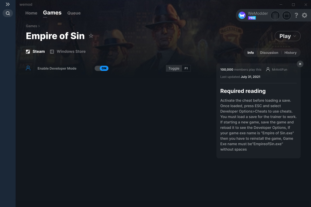Viewport: 311px width, 207px height.
Task: Switch to the Queue tab
Action: (74, 13)
